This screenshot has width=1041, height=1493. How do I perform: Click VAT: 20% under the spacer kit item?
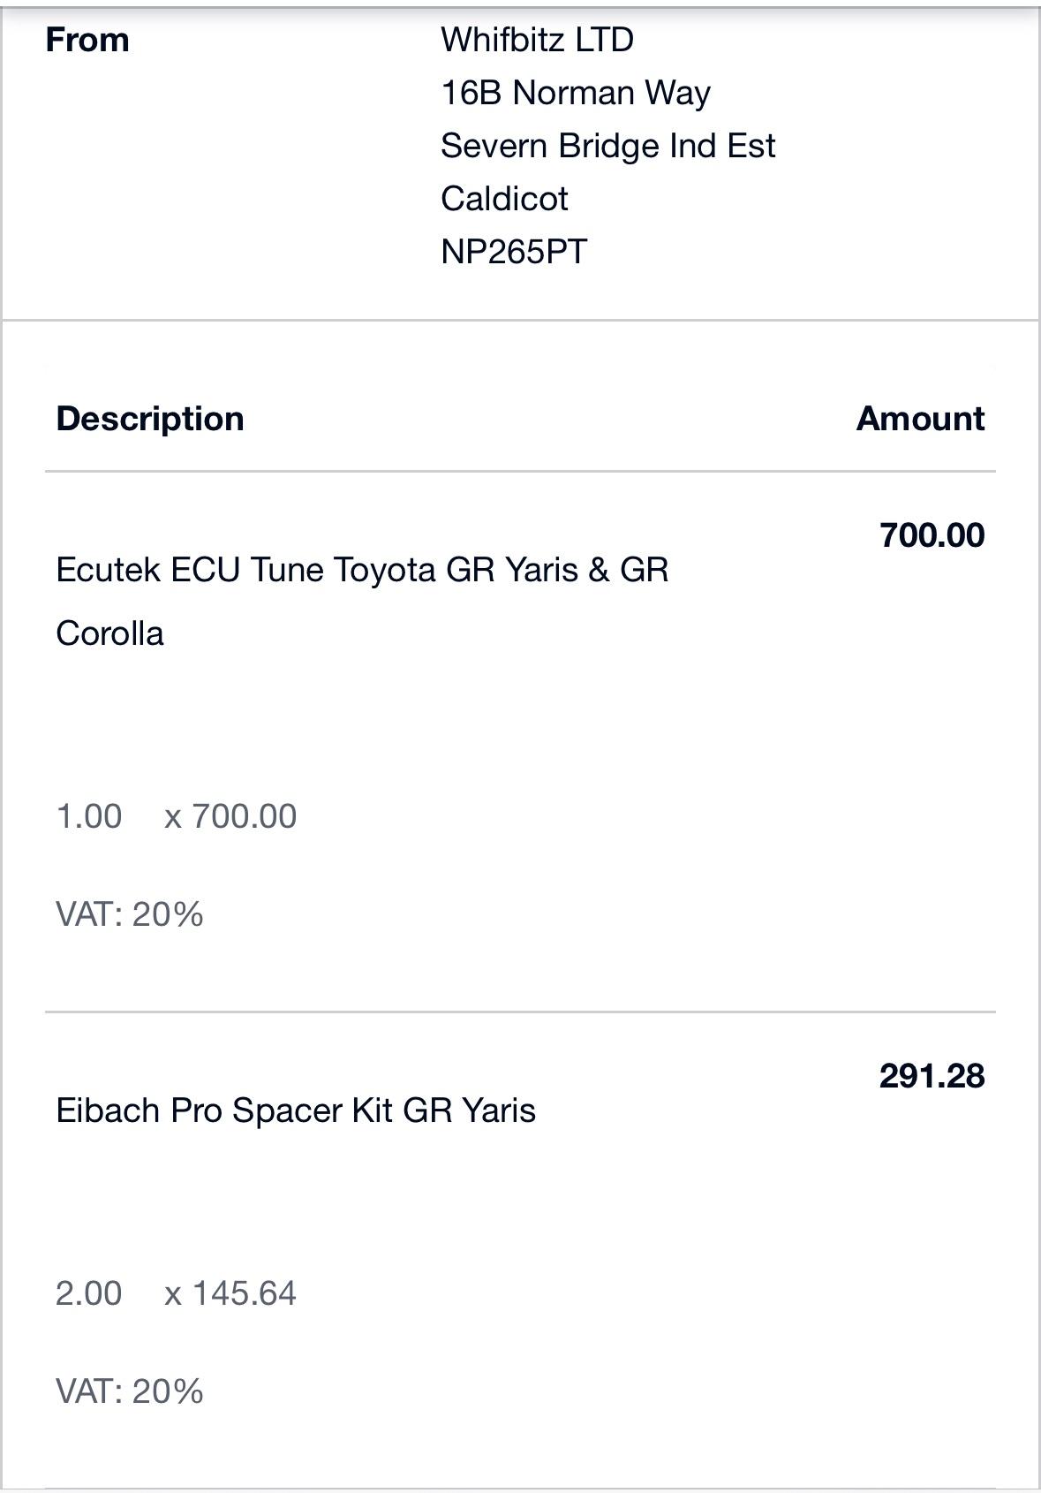click(130, 1391)
